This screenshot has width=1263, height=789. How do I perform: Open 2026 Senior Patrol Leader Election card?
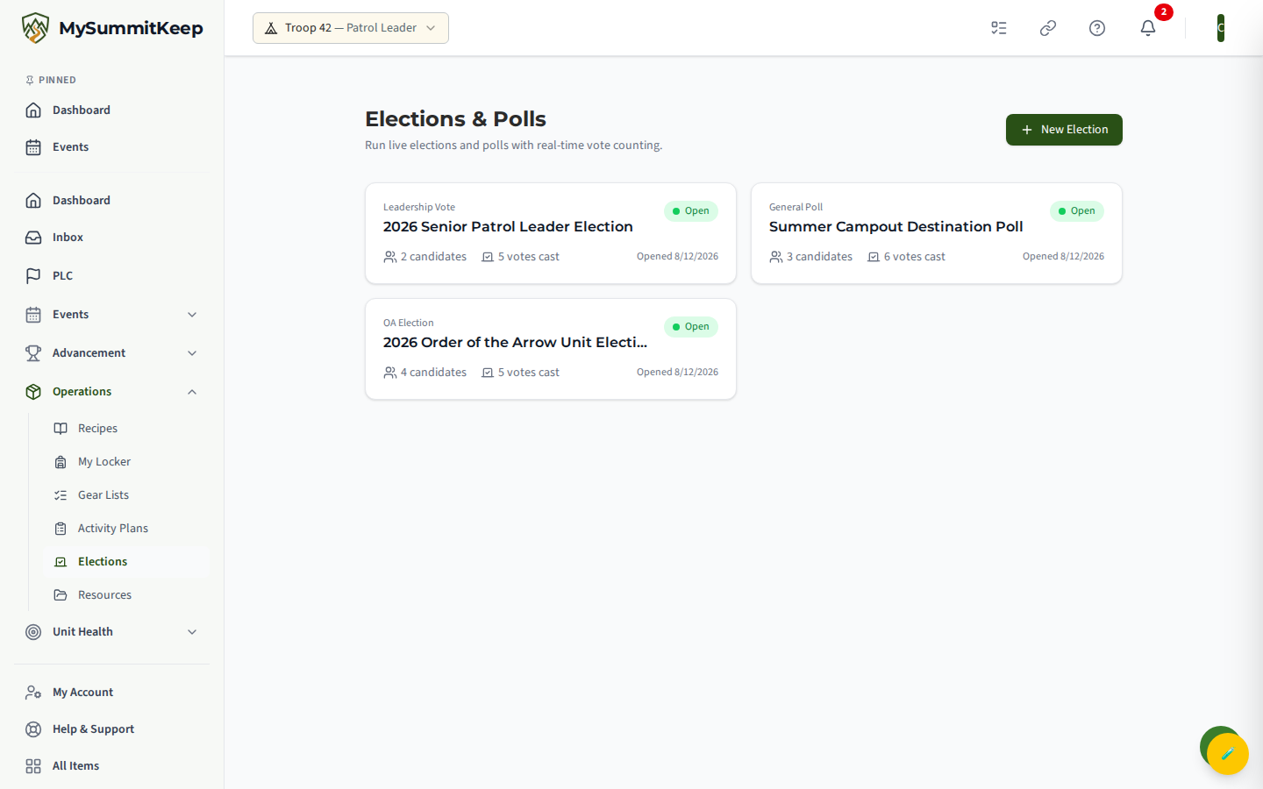[x=551, y=233]
